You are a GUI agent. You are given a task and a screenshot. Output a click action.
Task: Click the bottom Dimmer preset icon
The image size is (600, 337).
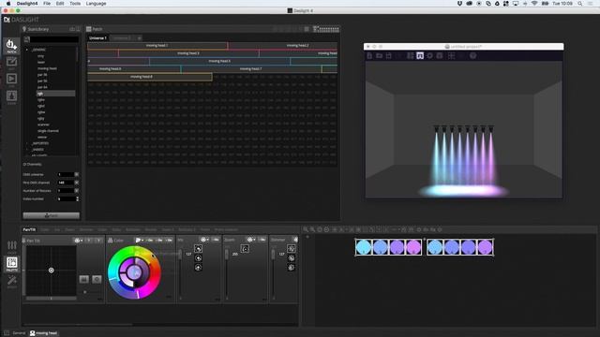292,268
